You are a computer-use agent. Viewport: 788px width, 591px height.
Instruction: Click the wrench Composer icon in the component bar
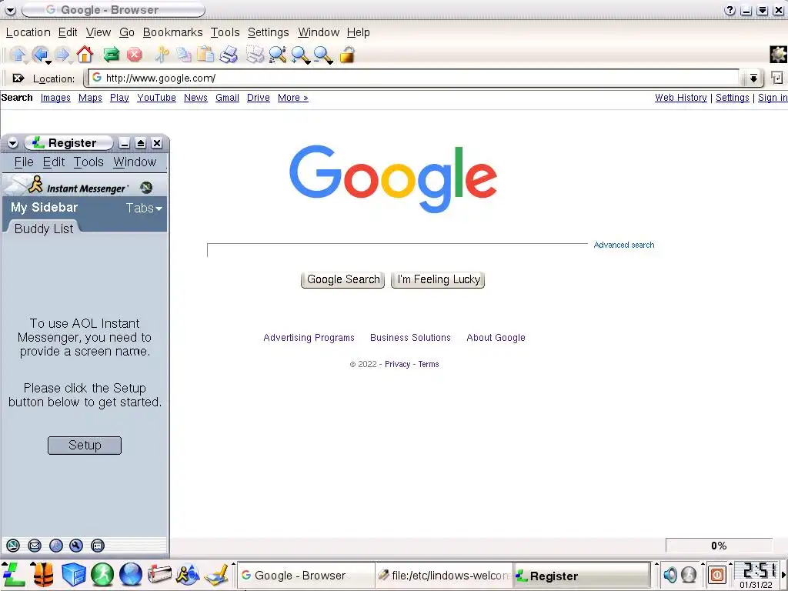click(x=76, y=546)
